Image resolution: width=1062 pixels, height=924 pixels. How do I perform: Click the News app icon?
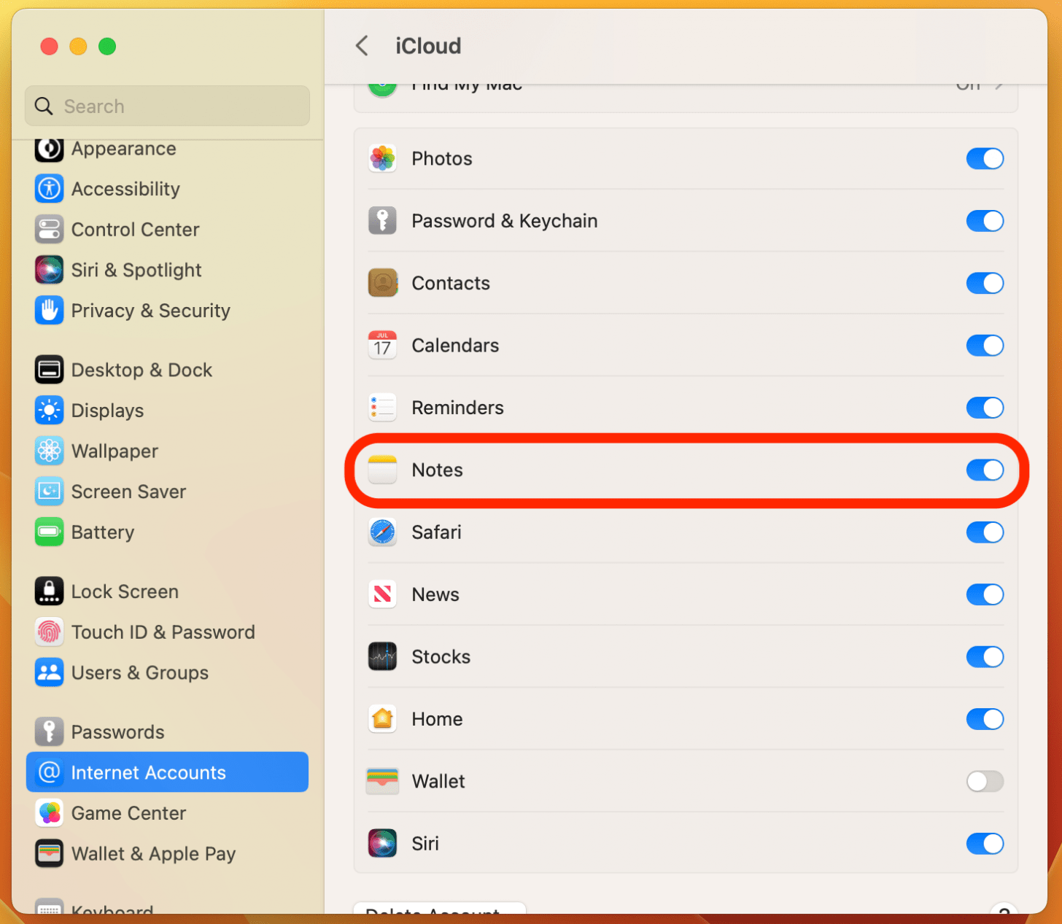coord(382,594)
